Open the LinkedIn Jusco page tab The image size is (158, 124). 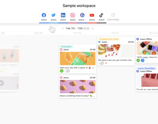pos(63,17)
